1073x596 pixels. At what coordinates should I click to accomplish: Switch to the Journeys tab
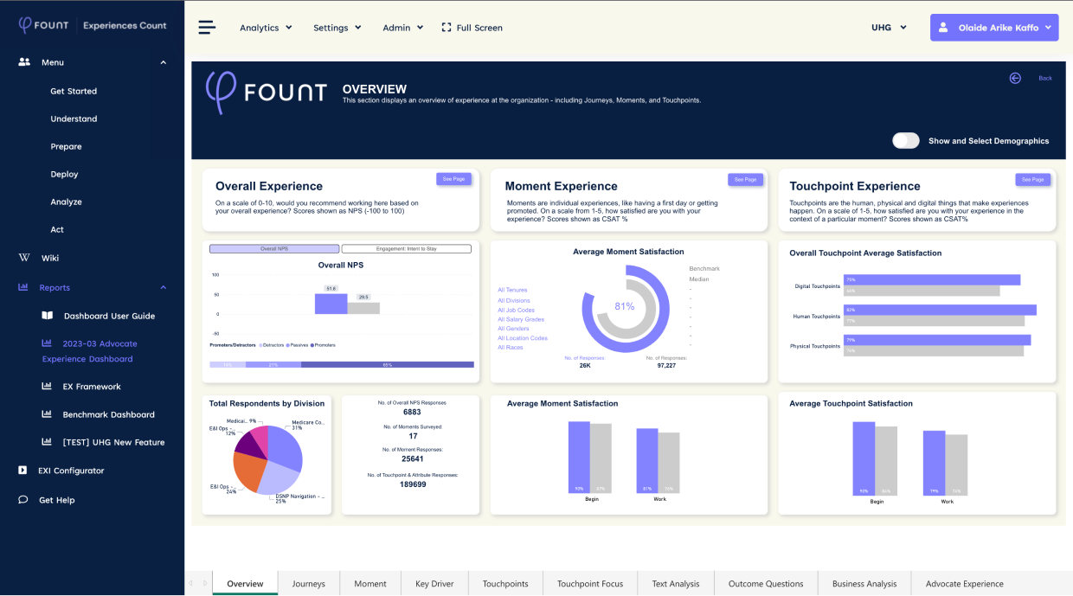coord(309,584)
